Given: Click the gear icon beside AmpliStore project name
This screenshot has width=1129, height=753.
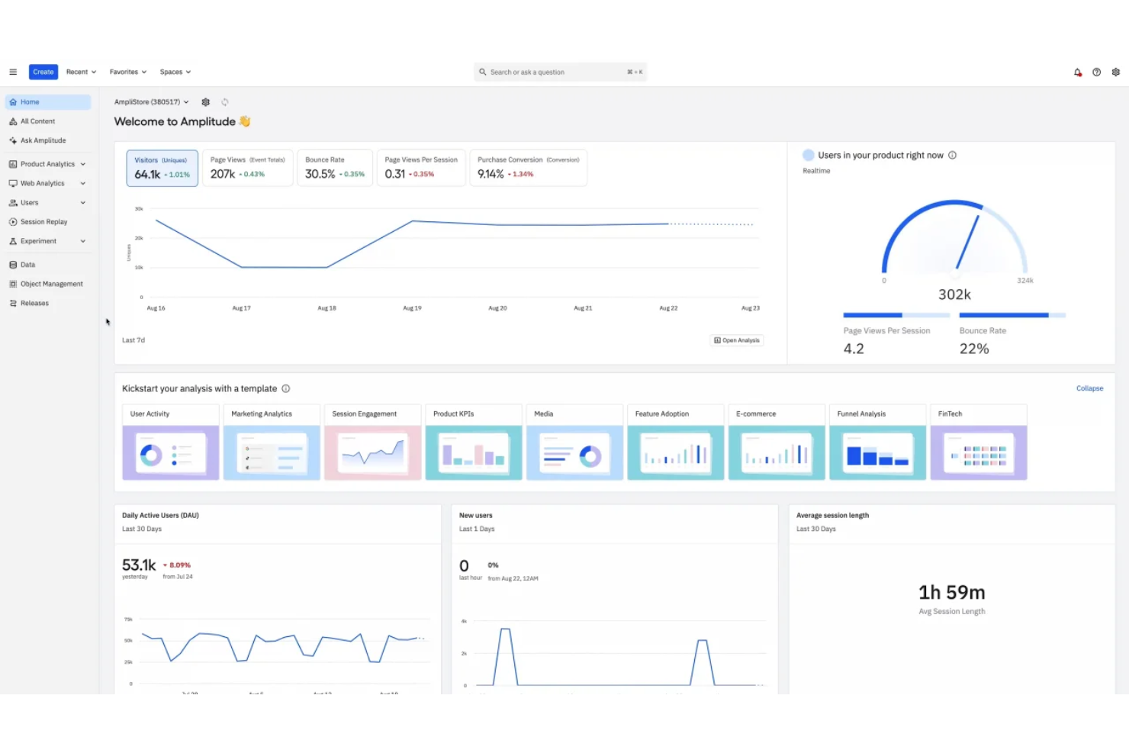Looking at the screenshot, I should pyautogui.click(x=205, y=101).
